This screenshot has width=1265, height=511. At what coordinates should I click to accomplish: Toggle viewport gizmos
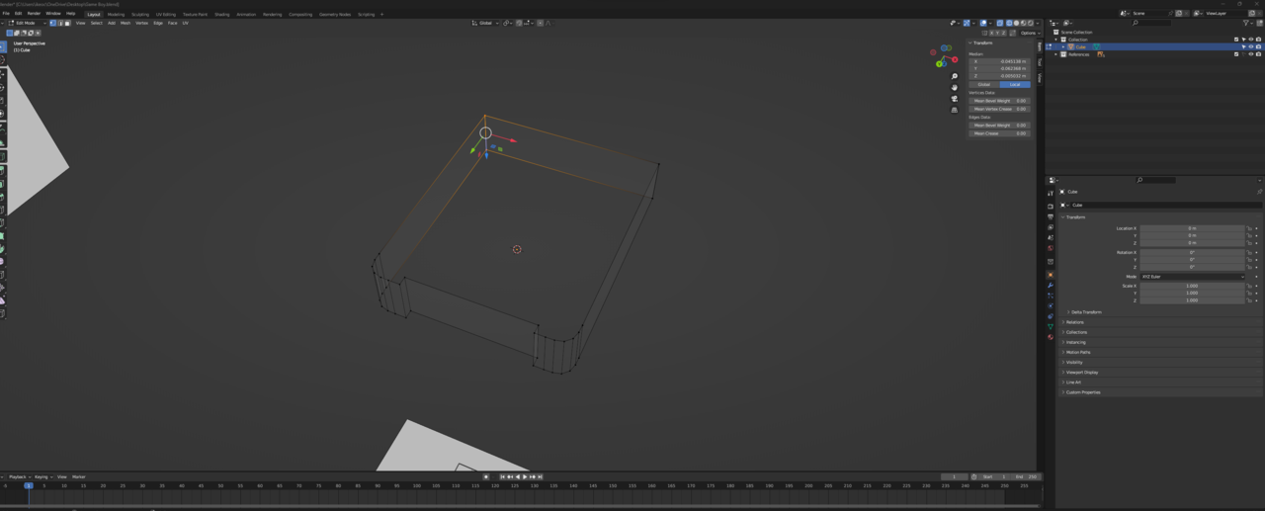pos(967,23)
